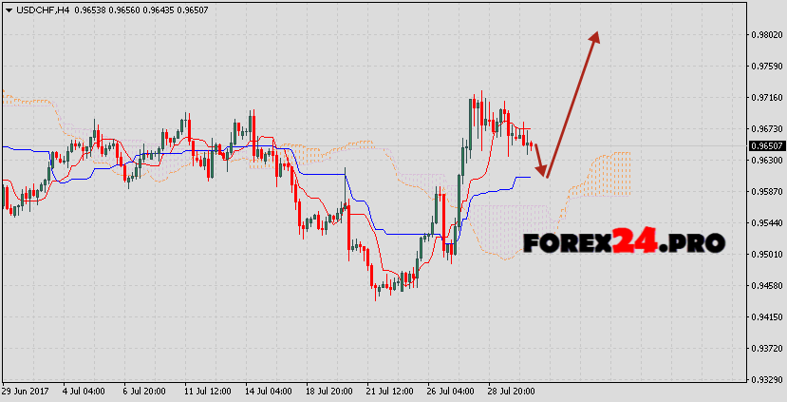The height and width of the screenshot is (402, 787).
Task: Click the 0.93290 price axis label
Action: tap(765, 379)
